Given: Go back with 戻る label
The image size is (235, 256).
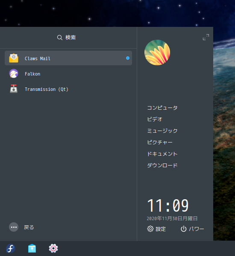Looking at the screenshot, I should (29, 227).
